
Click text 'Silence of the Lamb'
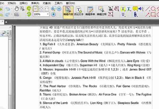point(55,103)
